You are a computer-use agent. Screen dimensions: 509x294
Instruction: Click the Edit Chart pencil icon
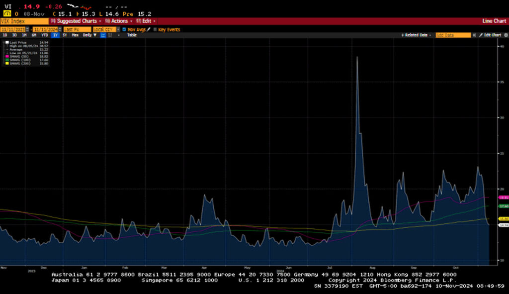481,35
